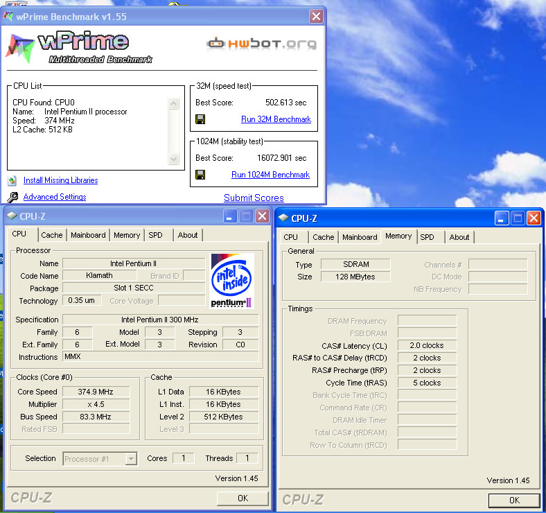Click Submit Scores link
546x513 pixels.
(x=254, y=198)
